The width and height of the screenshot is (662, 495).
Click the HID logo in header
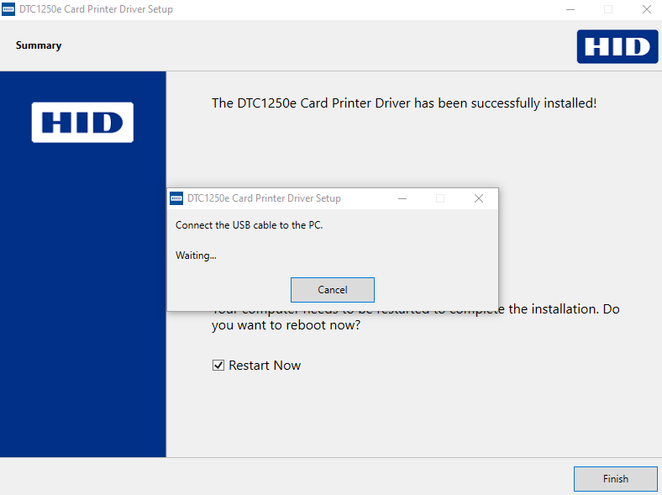coord(617,46)
